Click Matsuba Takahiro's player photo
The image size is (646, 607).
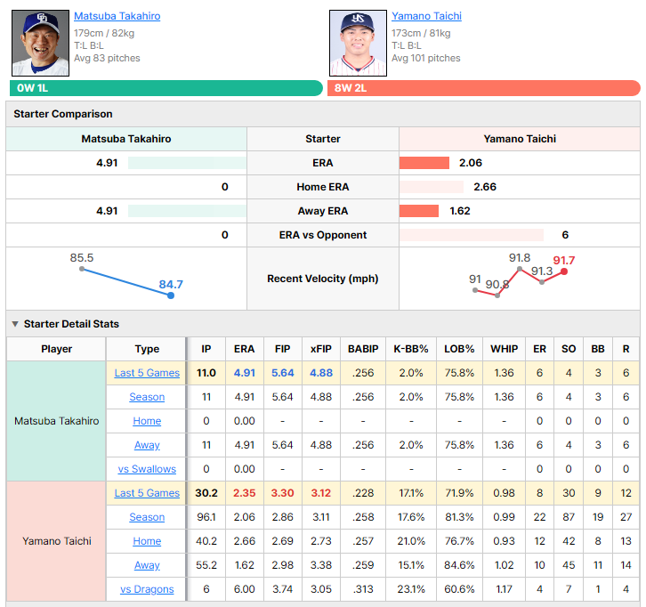[40, 44]
